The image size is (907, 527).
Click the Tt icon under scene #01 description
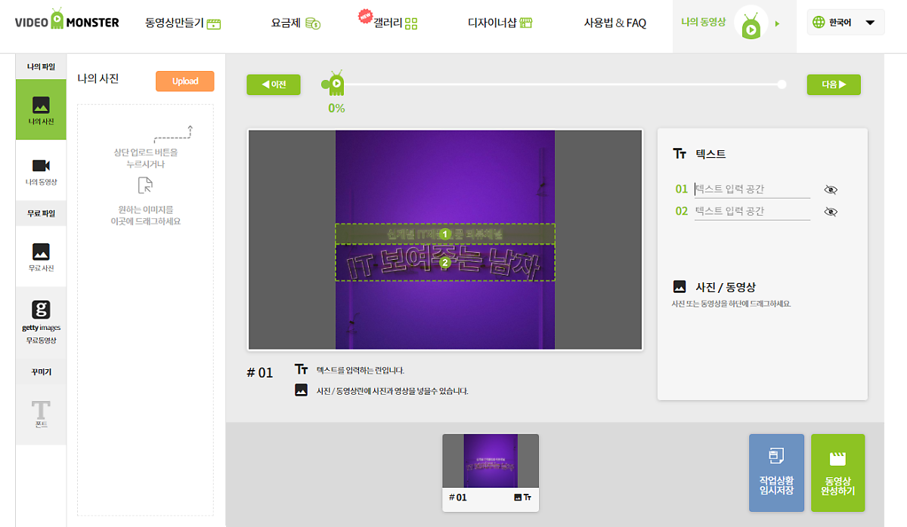tap(302, 370)
